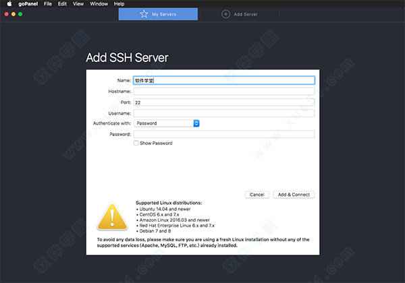Click 'Red Hat Enterprise Linux 6.x and 7.x'

[177, 226]
